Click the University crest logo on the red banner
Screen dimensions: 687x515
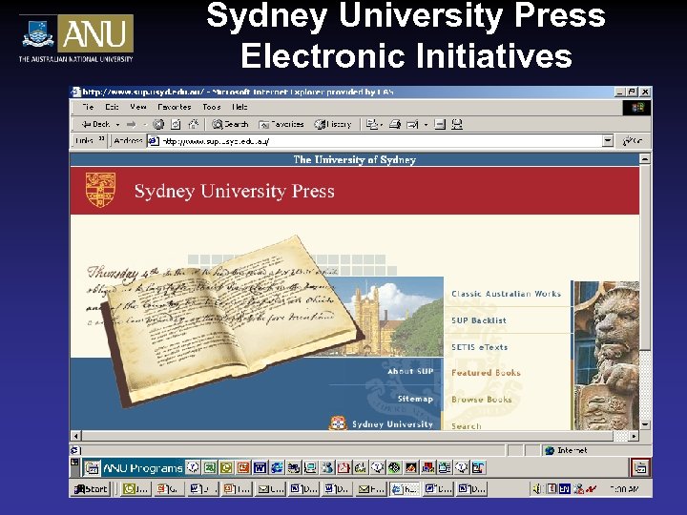[100, 190]
